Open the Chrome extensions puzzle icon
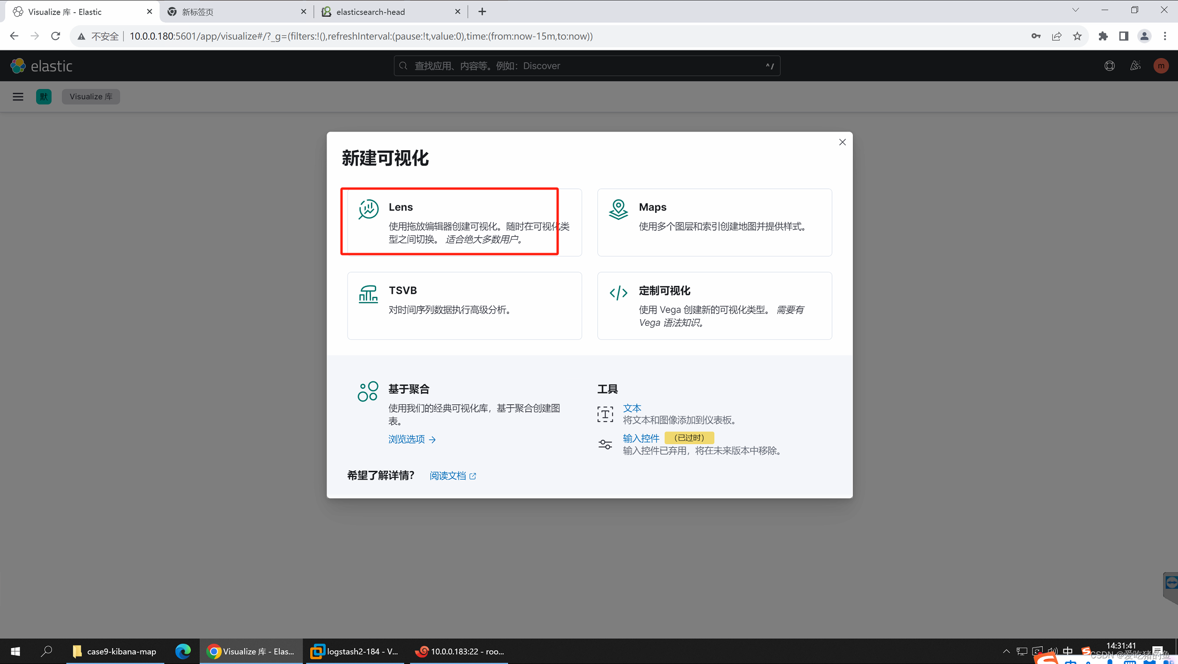The image size is (1178, 664). 1103,36
